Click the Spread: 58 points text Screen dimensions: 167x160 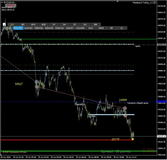116,151
